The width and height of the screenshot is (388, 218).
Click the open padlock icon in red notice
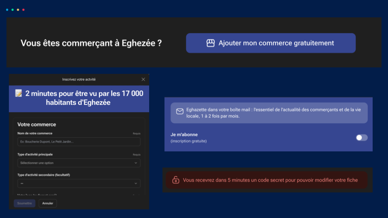176,180
